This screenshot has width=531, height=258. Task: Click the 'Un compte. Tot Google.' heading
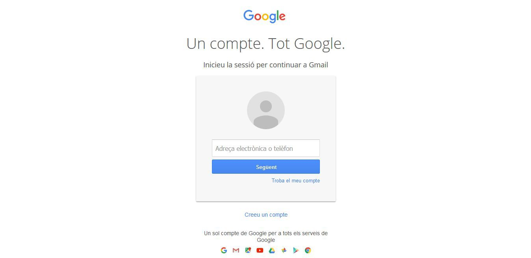pyautogui.click(x=265, y=43)
